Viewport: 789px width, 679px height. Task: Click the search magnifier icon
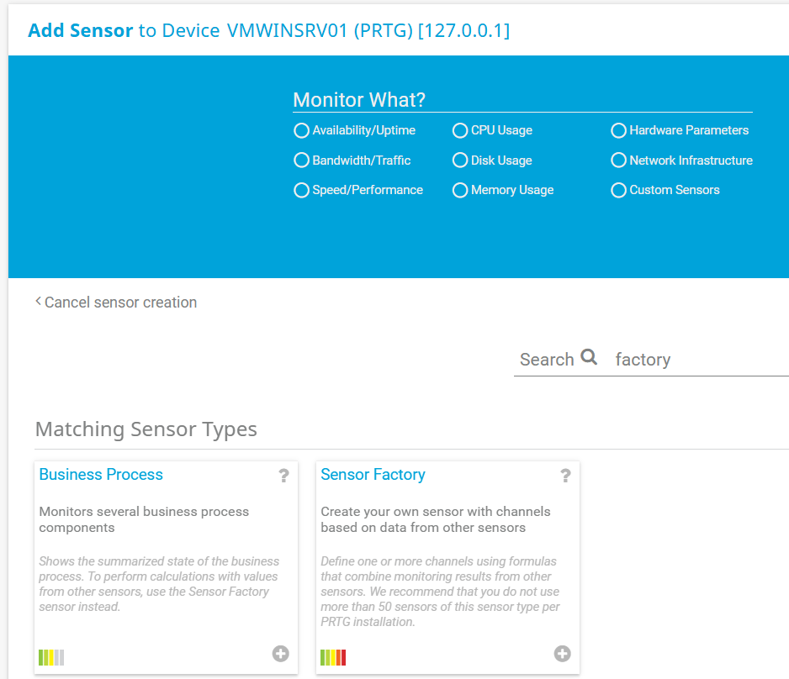pos(589,357)
